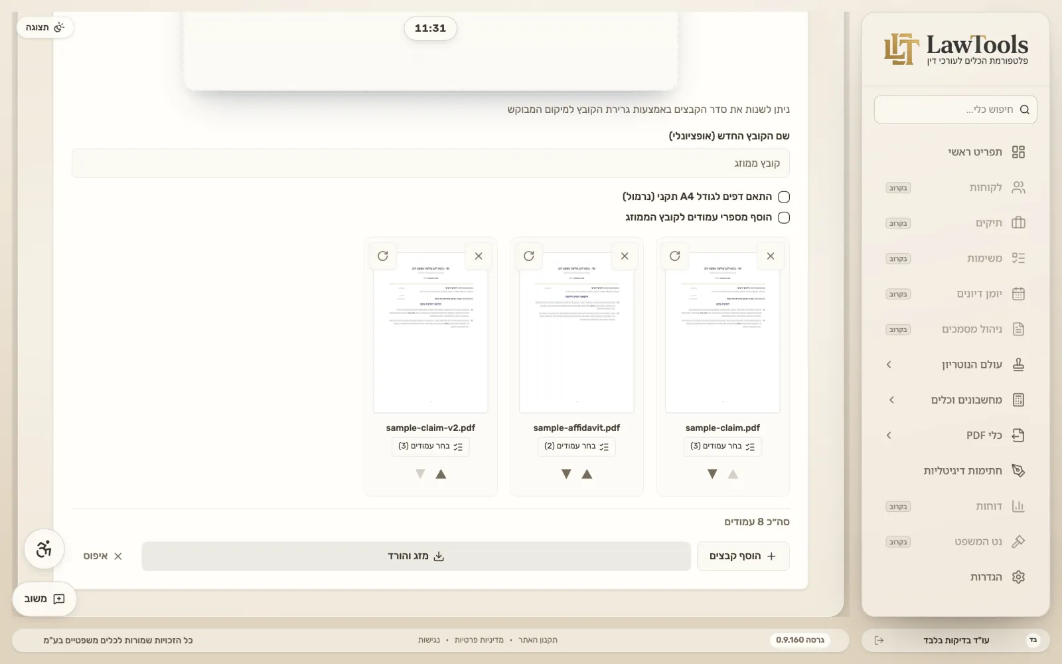Expand the מחשבונים וכלים sidebar section
Viewport: 1062px width, 664px height.
coord(956,400)
